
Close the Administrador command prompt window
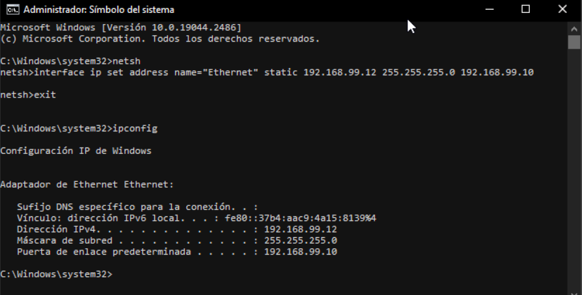click(x=563, y=10)
